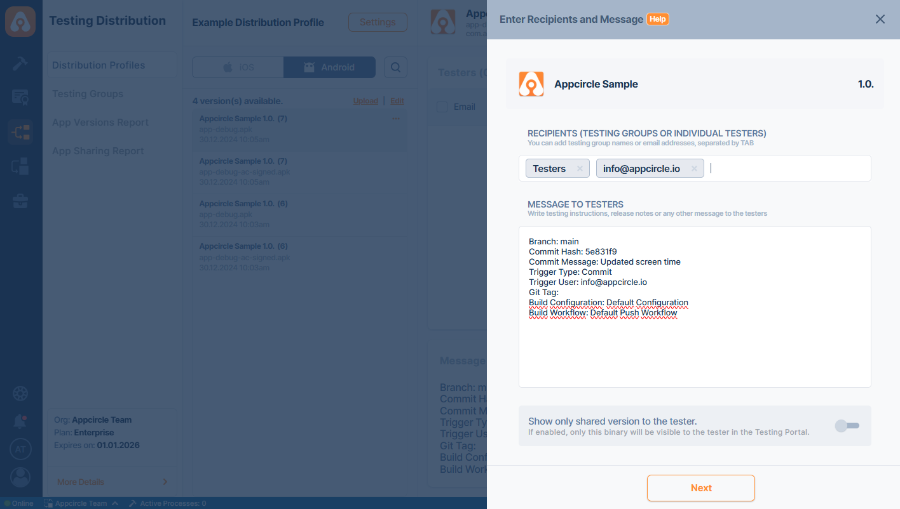Screen dimensions: 900x509
Task: Click the search magnifier button
Action: pyautogui.click(x=395, y=67)
